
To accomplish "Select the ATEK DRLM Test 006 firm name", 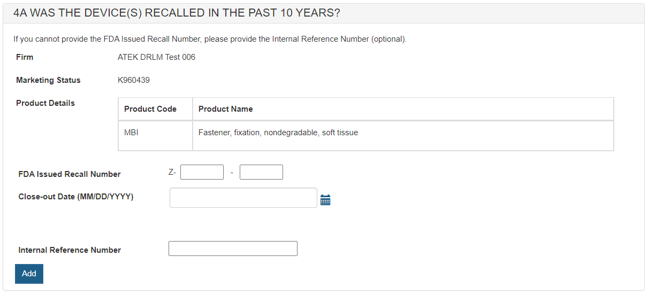I will (x=156, y=57).
